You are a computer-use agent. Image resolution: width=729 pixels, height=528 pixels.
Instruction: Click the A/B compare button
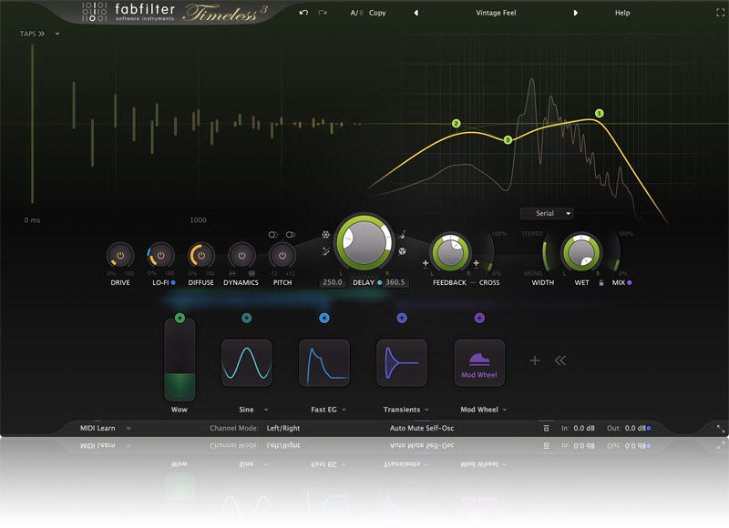[356, 13]
